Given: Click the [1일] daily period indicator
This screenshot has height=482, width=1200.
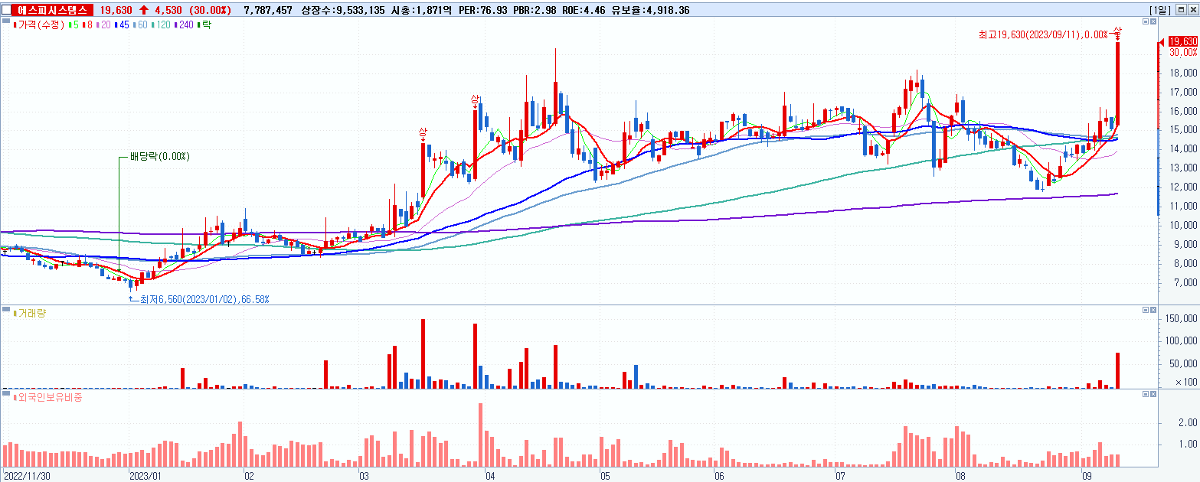Looking at the screenshot, I should point(1161,10).
